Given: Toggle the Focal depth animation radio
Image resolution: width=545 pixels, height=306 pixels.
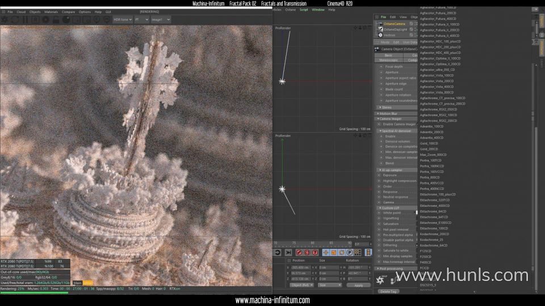Looking at the screenshot, I should (x=380, y=67).
